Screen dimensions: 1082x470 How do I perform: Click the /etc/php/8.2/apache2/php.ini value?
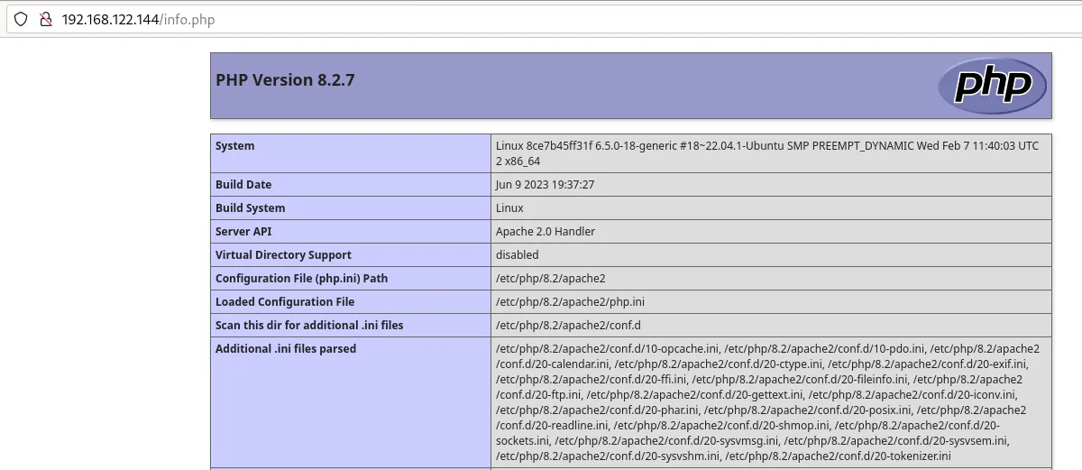pyautogui.click(x=570, y=302)
